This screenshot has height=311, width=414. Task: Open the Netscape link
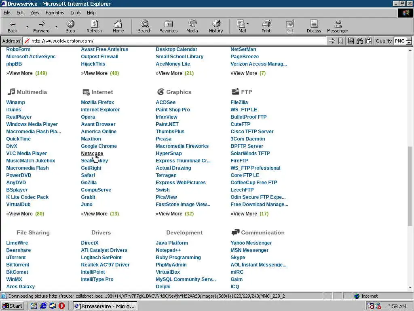pyautogui.click(x=92, y=153)
